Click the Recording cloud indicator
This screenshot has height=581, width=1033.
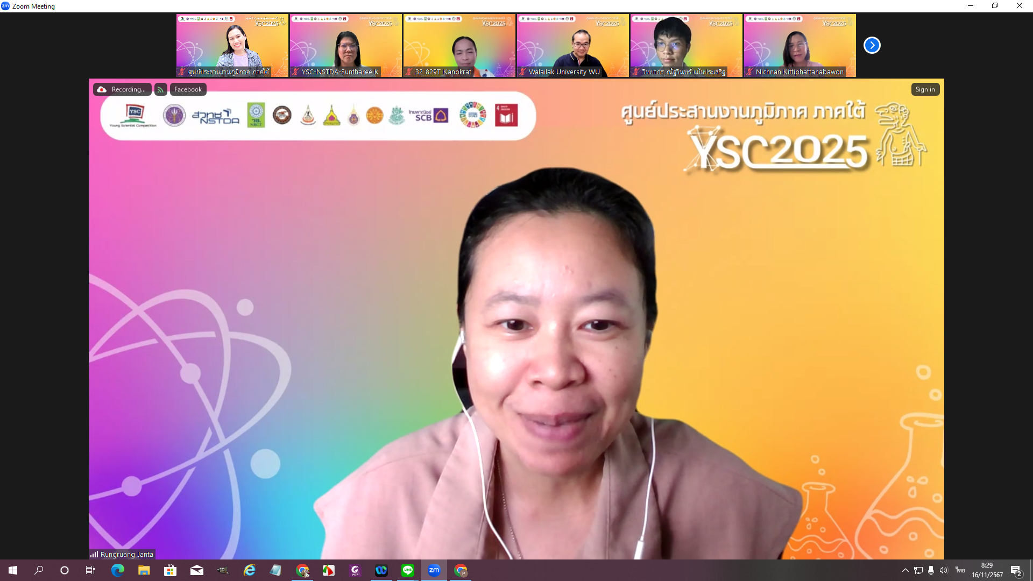point(122,89)
